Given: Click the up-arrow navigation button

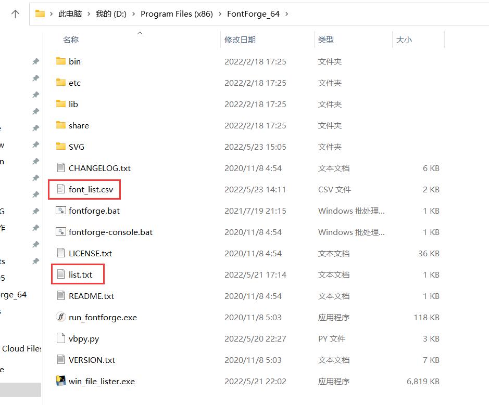Looking at the screenshot, I should pos(15,14).
